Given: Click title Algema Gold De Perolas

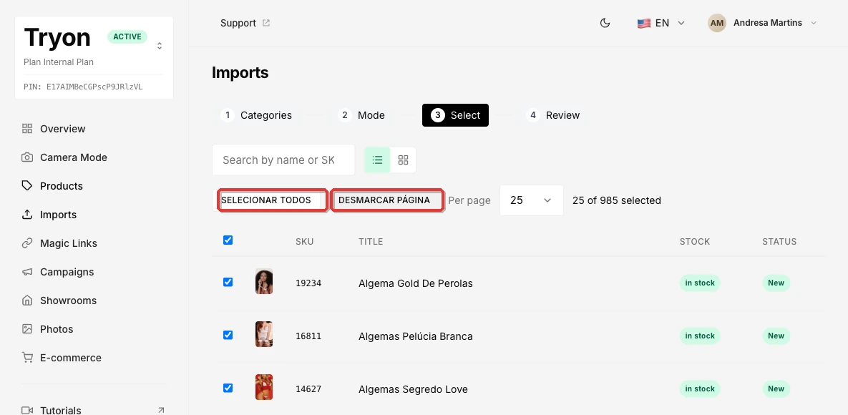Looking at the screenshot, I should tap(415, 283).
